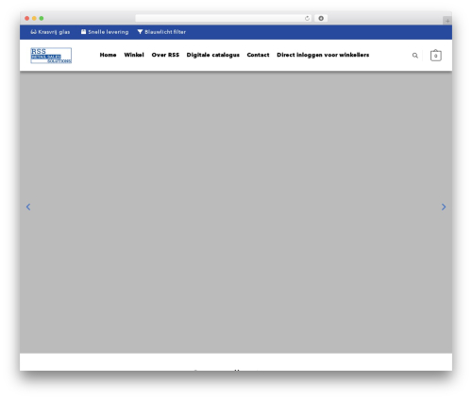Open the Winkel menu item
Viewport: 472px width, 399px height.
(x=134, y=55)
